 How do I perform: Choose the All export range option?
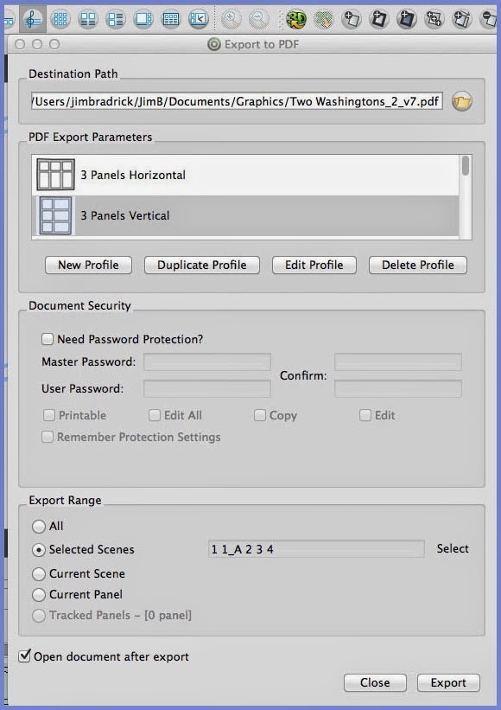click(39, 526)
